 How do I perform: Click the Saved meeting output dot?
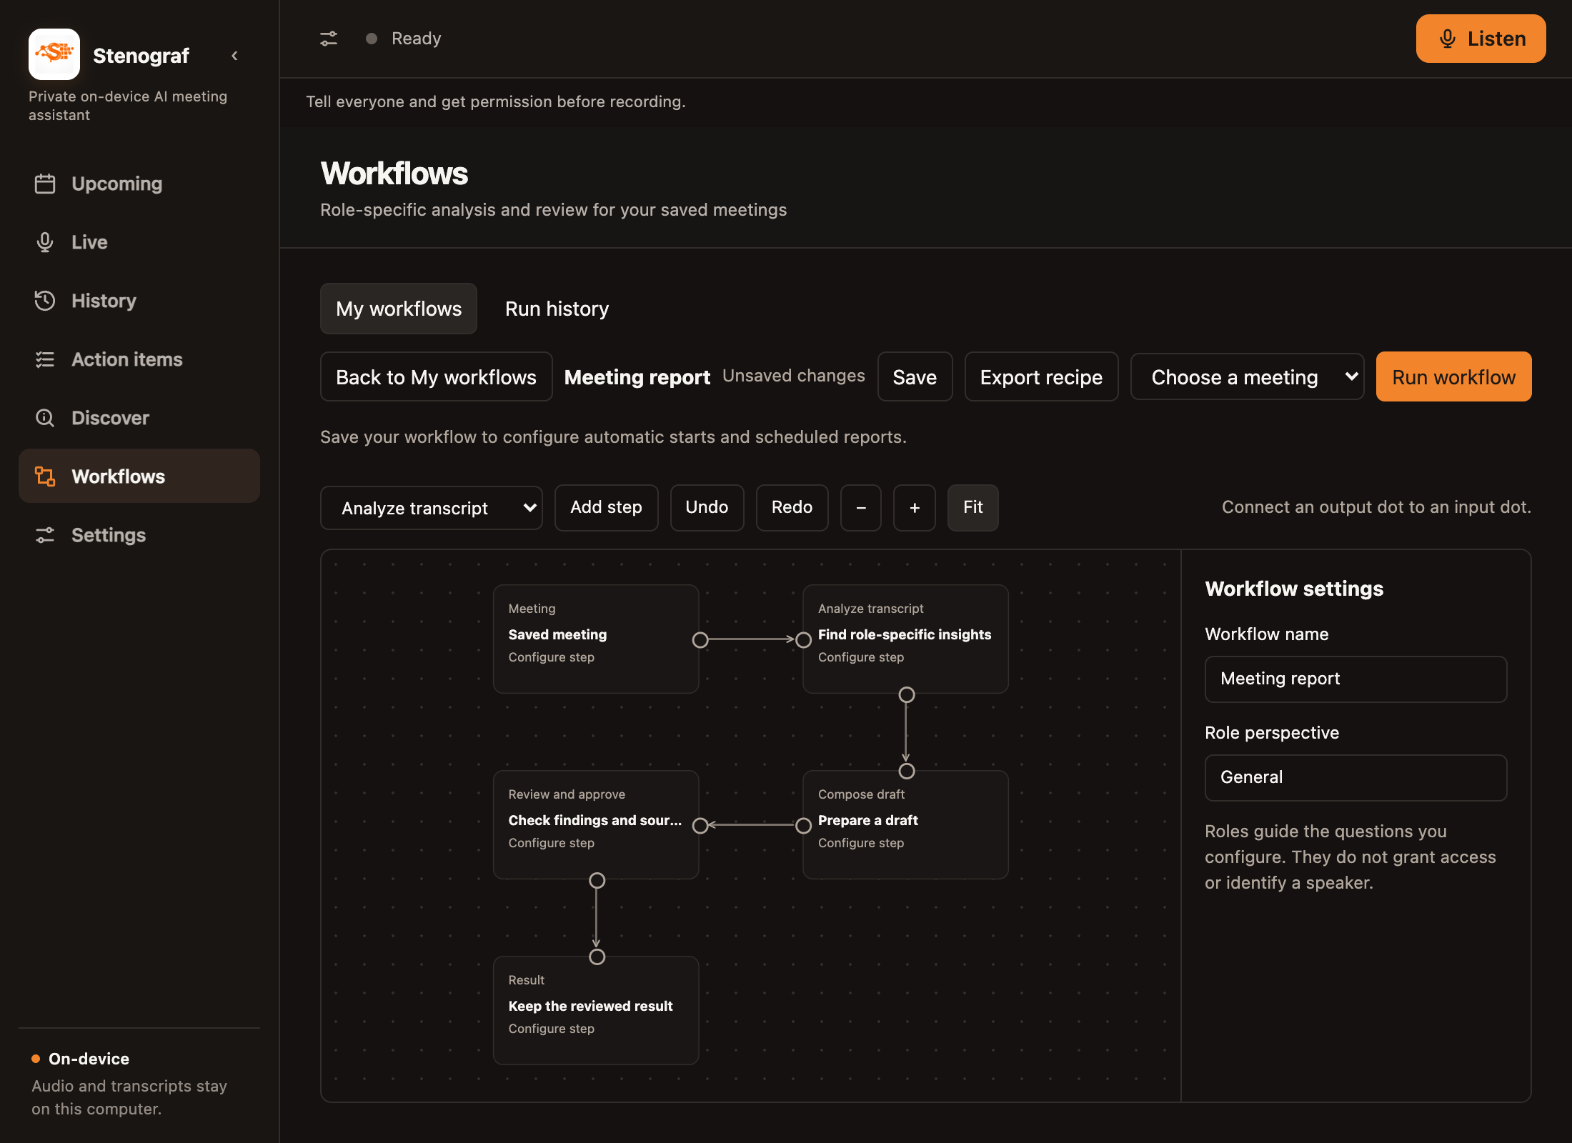point(700,640)
